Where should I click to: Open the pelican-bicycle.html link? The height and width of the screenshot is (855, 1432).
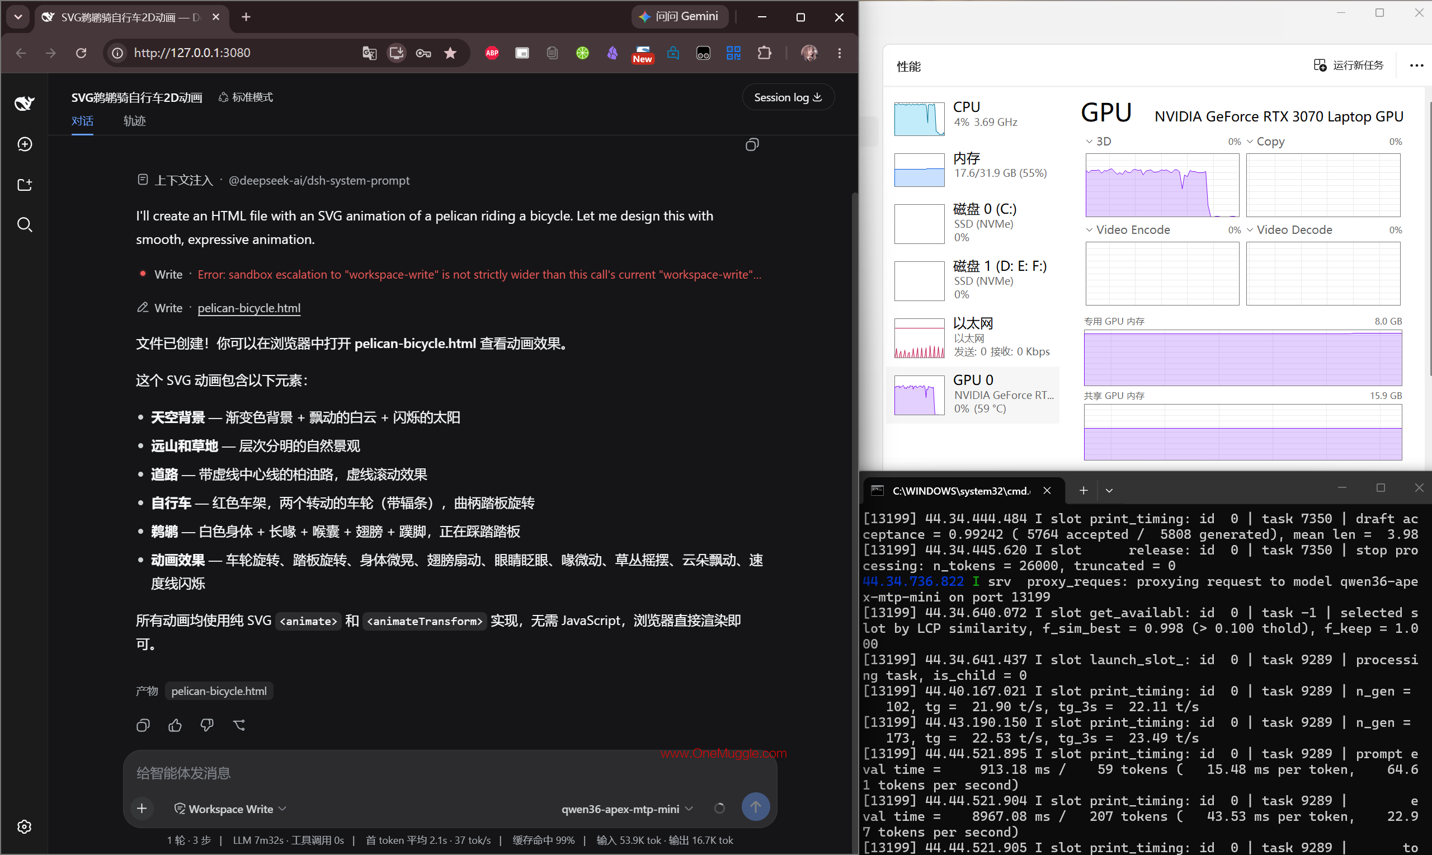coord(249,308)
